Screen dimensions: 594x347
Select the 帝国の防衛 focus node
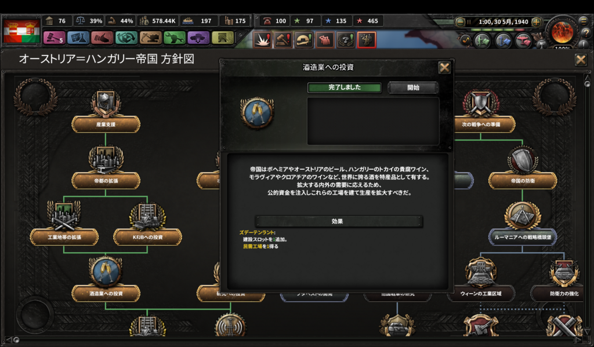(523, 181)
